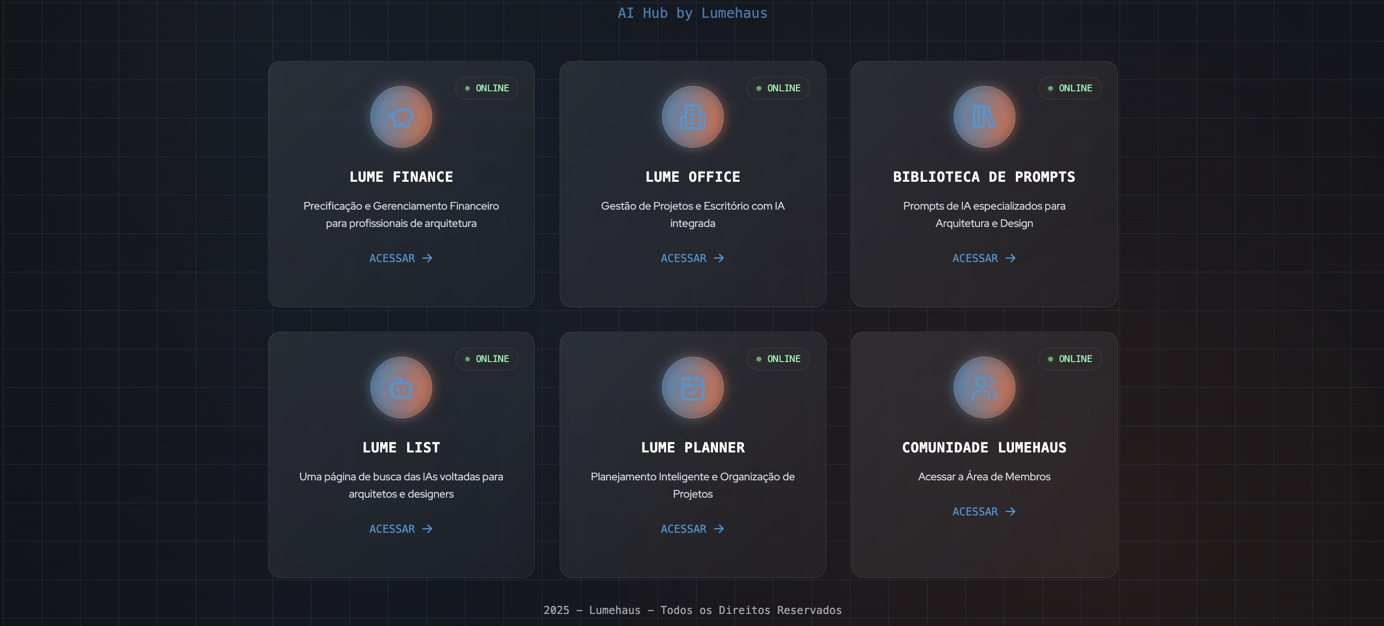Click the Todos os Direitos Reservados footer text
This screenshot has height=626, width=1384.
pyautogui.click(x=751, y=610)
